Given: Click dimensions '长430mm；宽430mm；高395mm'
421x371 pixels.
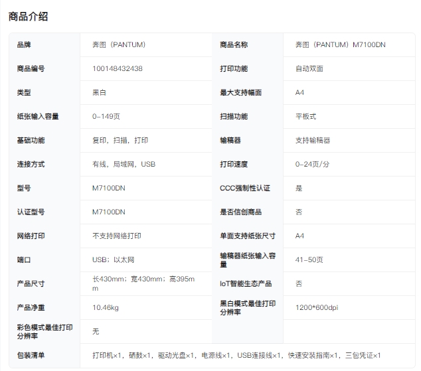Looking at the screenshot, I should point(143,283).
